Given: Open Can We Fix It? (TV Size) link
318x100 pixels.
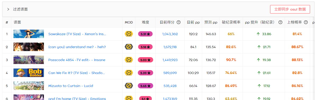Looking at the screenshot, I should click(x=77, y=73).
